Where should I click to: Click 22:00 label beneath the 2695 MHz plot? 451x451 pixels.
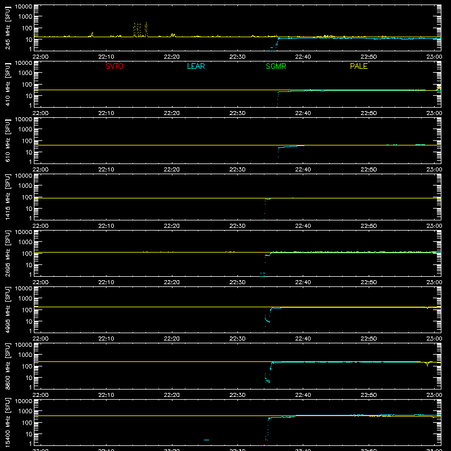[40, 282]
